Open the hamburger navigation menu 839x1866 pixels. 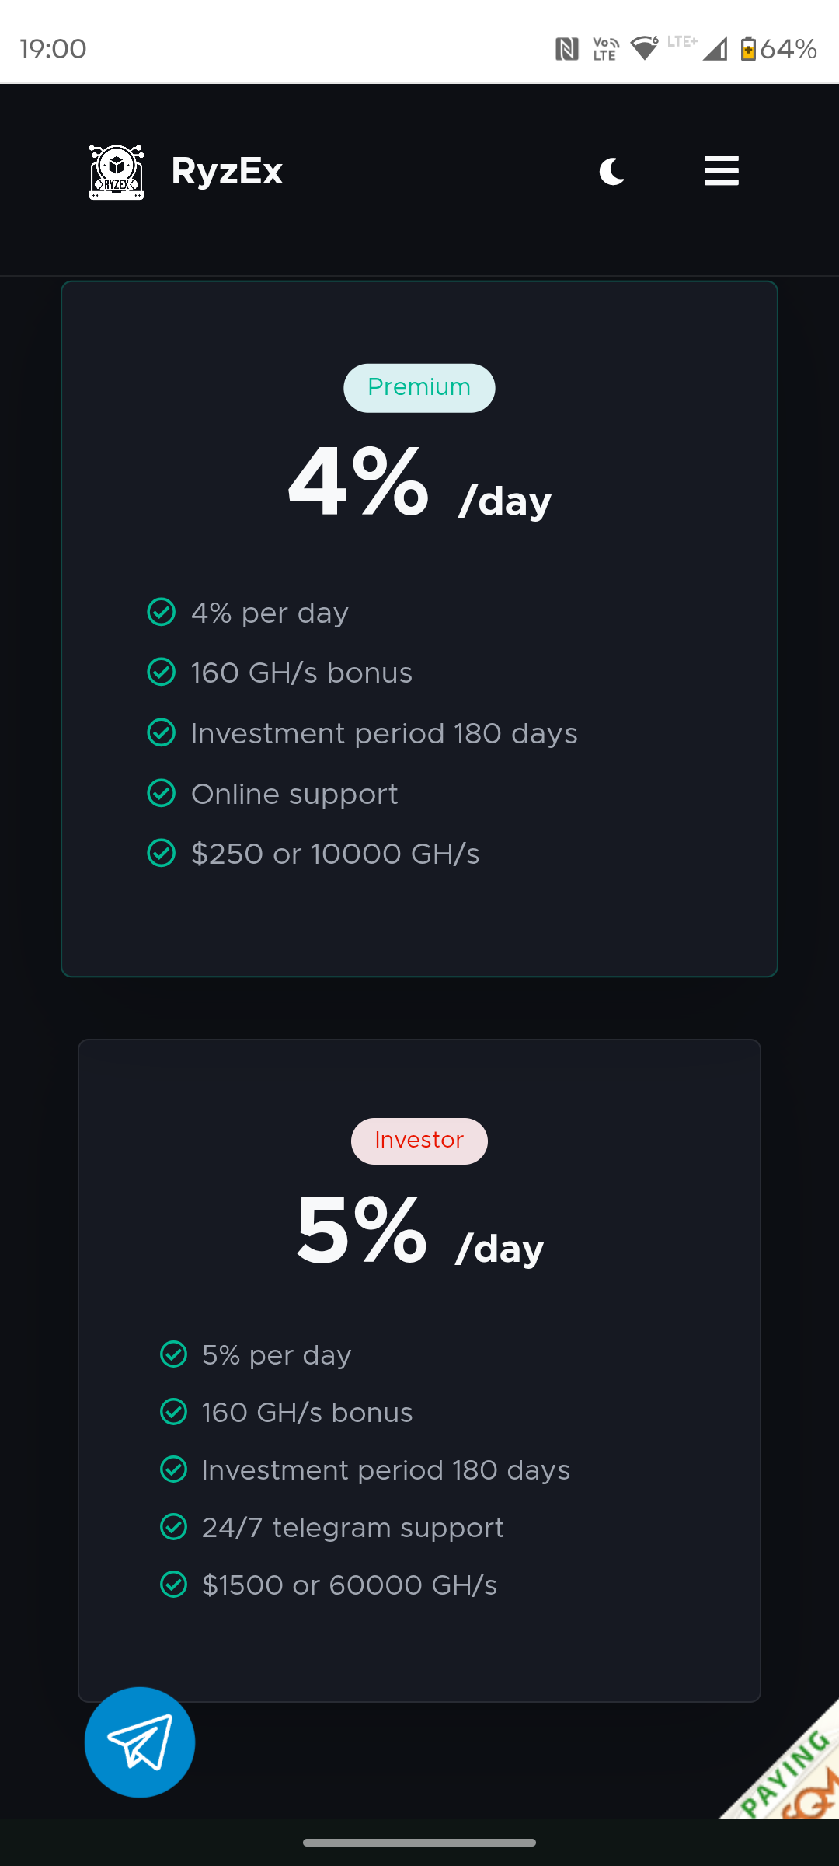tap(721, 171)
